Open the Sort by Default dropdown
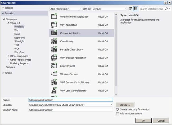Image resolution: width=172 pixels, height=125 pixels. pos(109,9)
